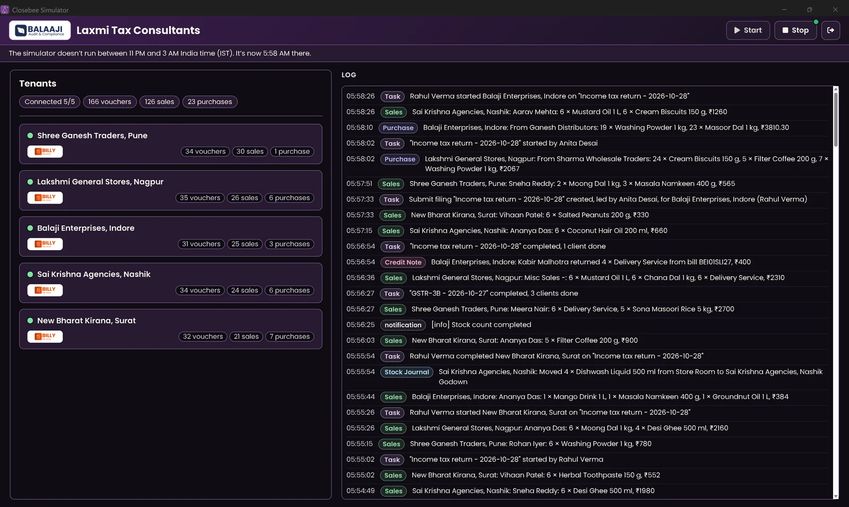The image size is (849, 507).
Task: Click the 21 sales badge for New Bharat Kirana
Action: 246,336
